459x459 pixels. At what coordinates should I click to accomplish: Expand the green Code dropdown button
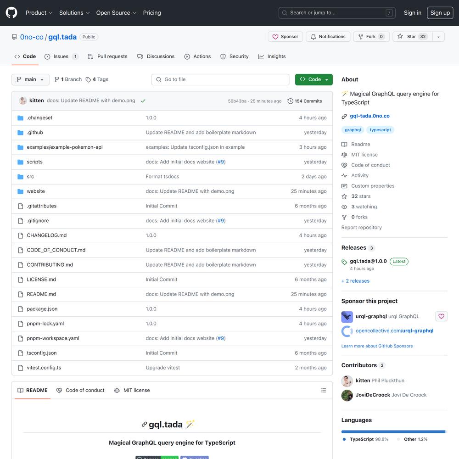click(313, 79)
